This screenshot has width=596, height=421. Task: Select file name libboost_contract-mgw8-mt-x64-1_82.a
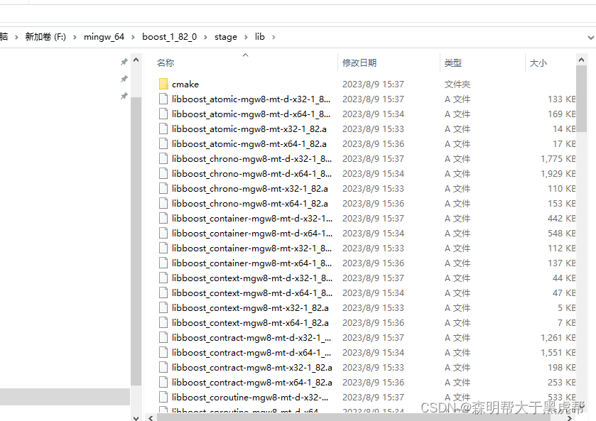point(252,382)
